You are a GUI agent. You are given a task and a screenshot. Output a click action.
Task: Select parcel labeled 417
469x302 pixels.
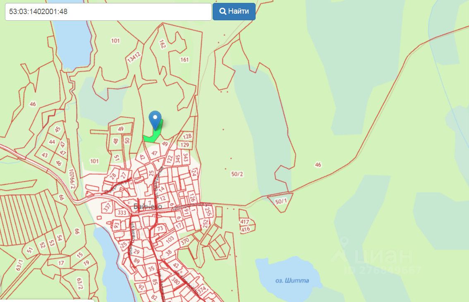click(x=245, y=222)
